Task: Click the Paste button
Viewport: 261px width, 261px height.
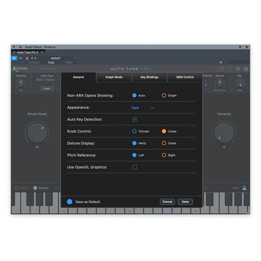Action: [68, 62]
